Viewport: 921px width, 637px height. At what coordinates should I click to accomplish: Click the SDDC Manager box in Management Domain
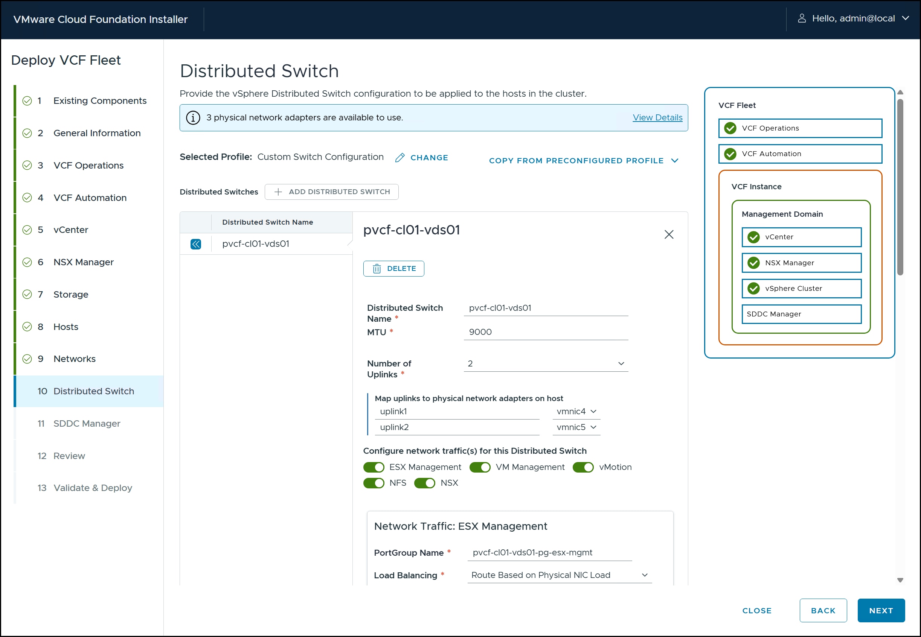coord(801,314)
